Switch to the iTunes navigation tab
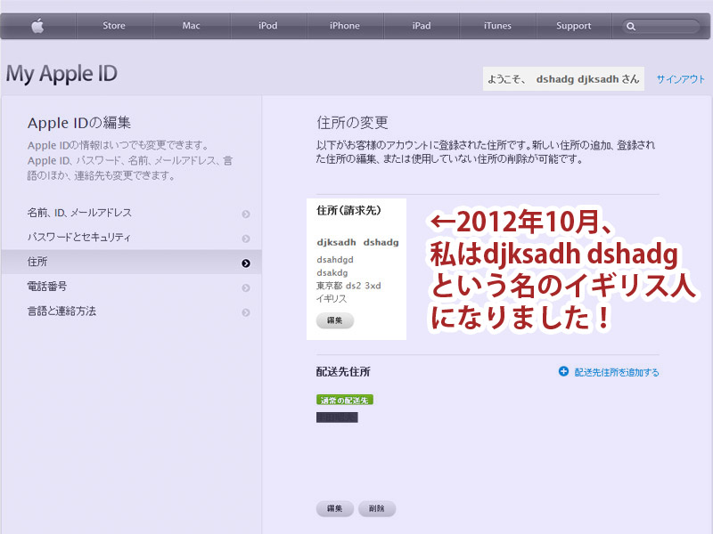The width and height of the screenshot is (713, 534). pyautogui.click(x=497, y=26)
